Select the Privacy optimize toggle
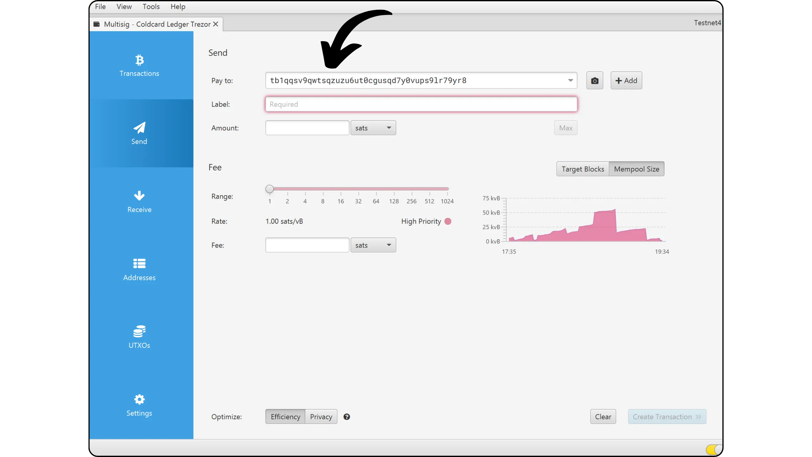This screenshot has height=457, width=812. pyautogui.click(x=321, y=417)
